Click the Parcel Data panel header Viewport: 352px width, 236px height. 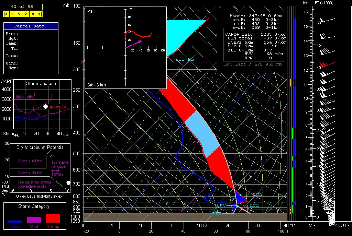pyautogui.click(x=31, y=26)
